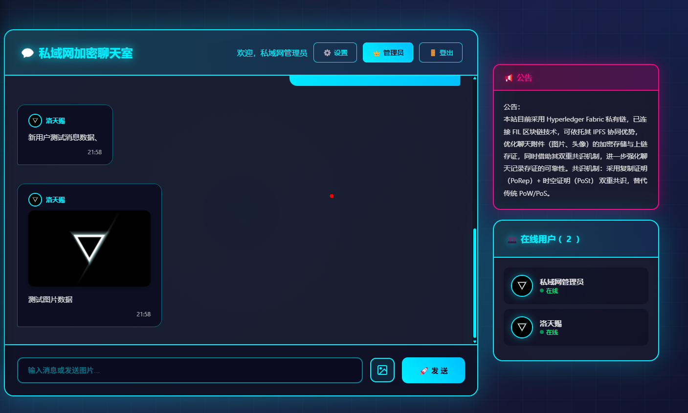Open the triangle image thumbnail in chat
Image resolution: width=688 pixels, height=413 pixels.
click(x=89, y=248)
